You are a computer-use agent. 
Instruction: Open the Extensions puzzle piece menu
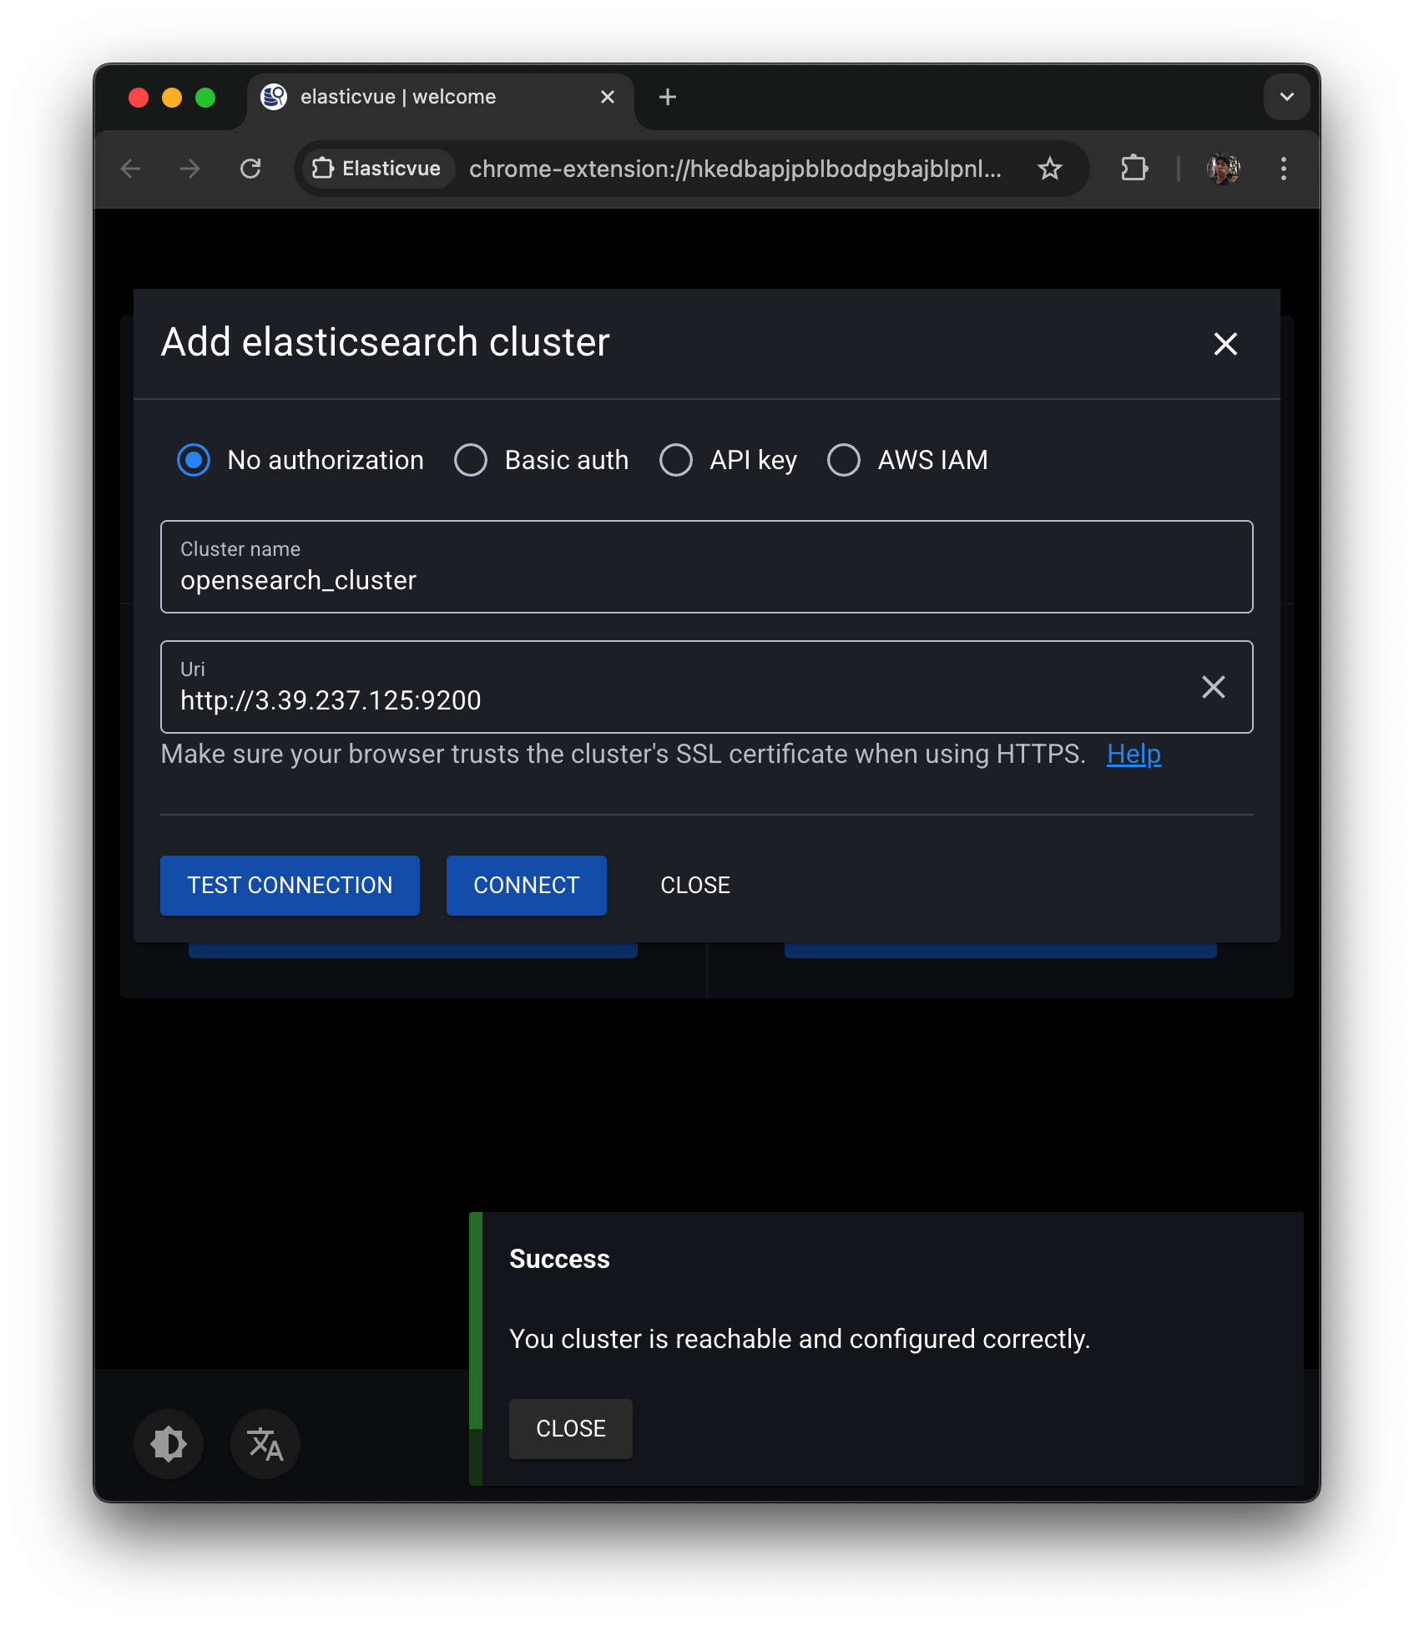[1134, 169]
